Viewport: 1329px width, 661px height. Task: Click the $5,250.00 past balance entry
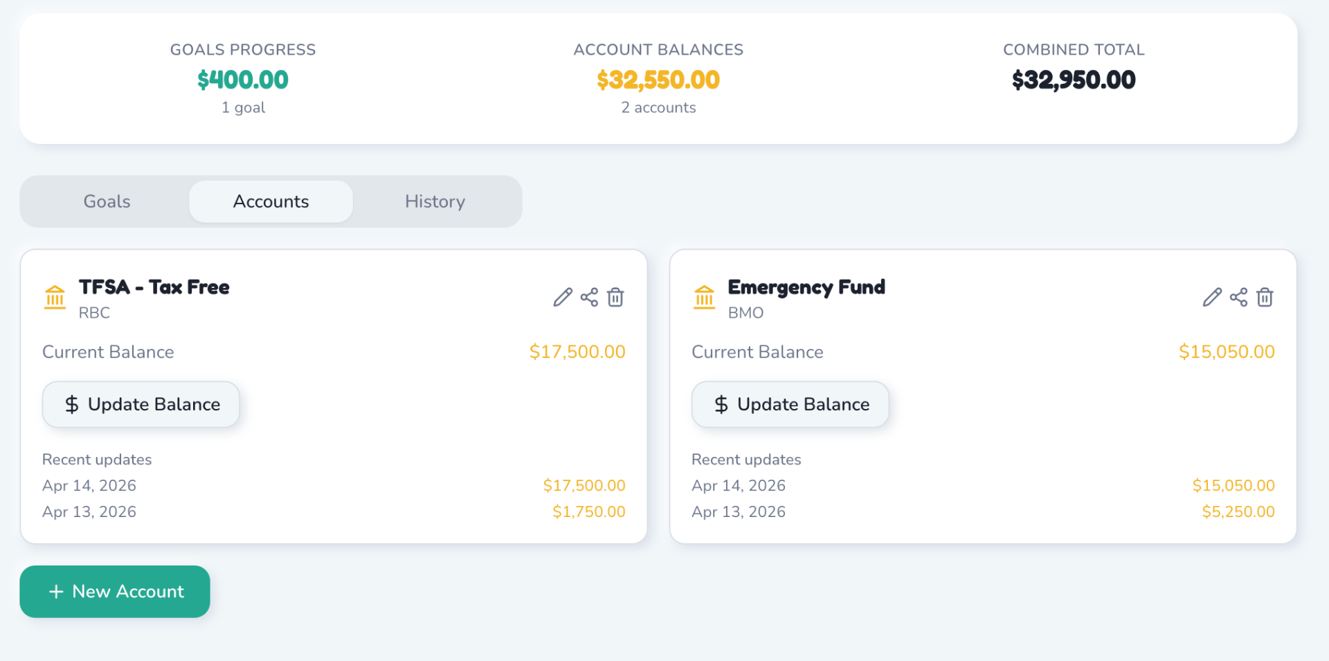tap(1238, 512)
